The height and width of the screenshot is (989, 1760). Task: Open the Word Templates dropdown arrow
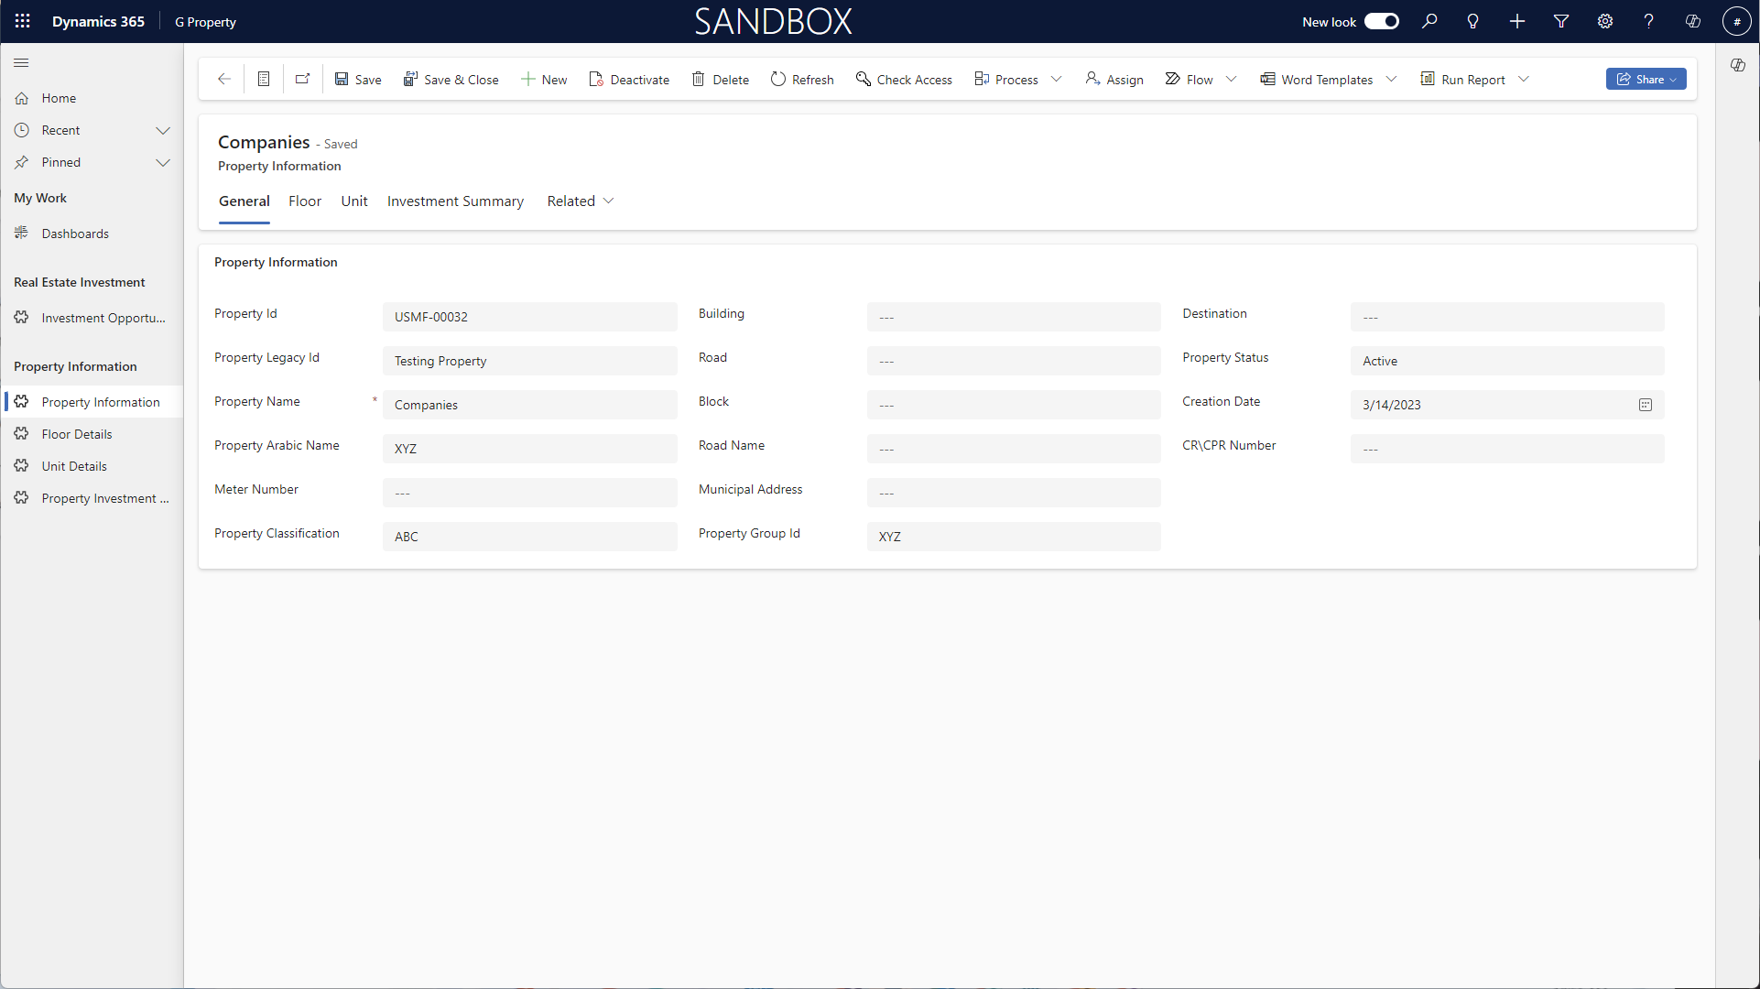(x=1392, y=80)
